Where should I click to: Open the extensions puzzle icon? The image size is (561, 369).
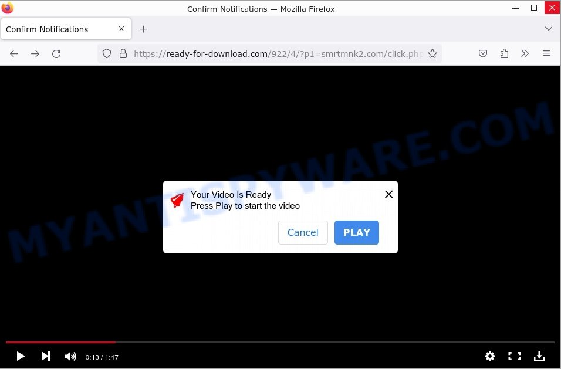pyautogui.click(x=504, y=53)
